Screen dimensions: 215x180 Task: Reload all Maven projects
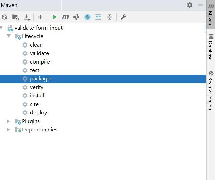pyautogui.click(x=4, y=17)
